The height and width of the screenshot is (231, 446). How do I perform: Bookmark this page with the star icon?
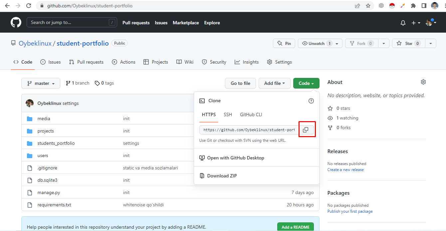click(x=368, y=6)
